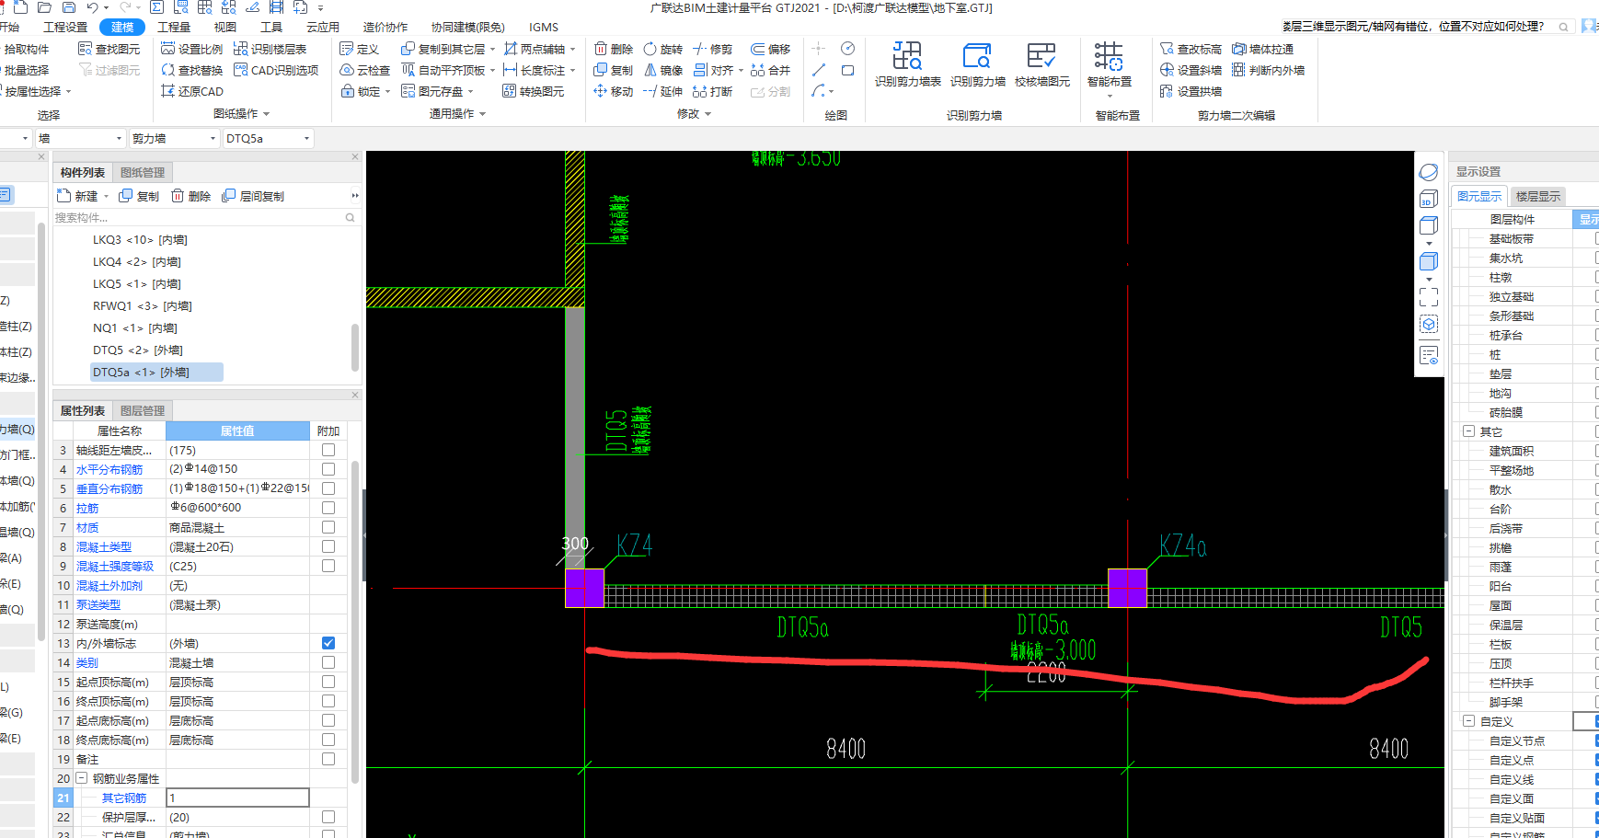Open 查找图元 search tool
Image resolution: width=1599 pixels, height=838 pixels.
tap(109, 49)
